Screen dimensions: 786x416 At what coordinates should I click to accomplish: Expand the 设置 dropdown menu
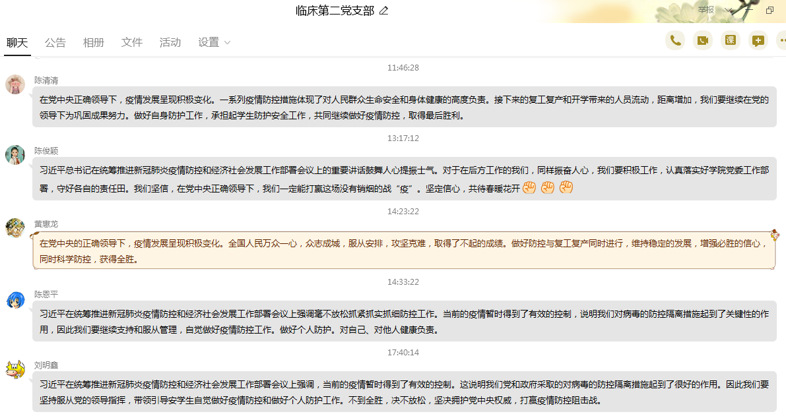click(214, 42)
